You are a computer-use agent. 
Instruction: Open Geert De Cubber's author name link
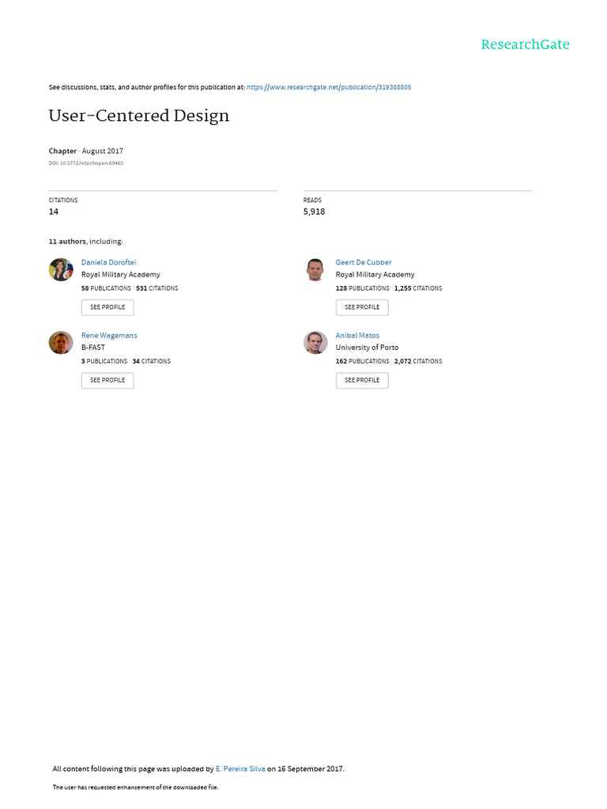[x=364, y=262]
